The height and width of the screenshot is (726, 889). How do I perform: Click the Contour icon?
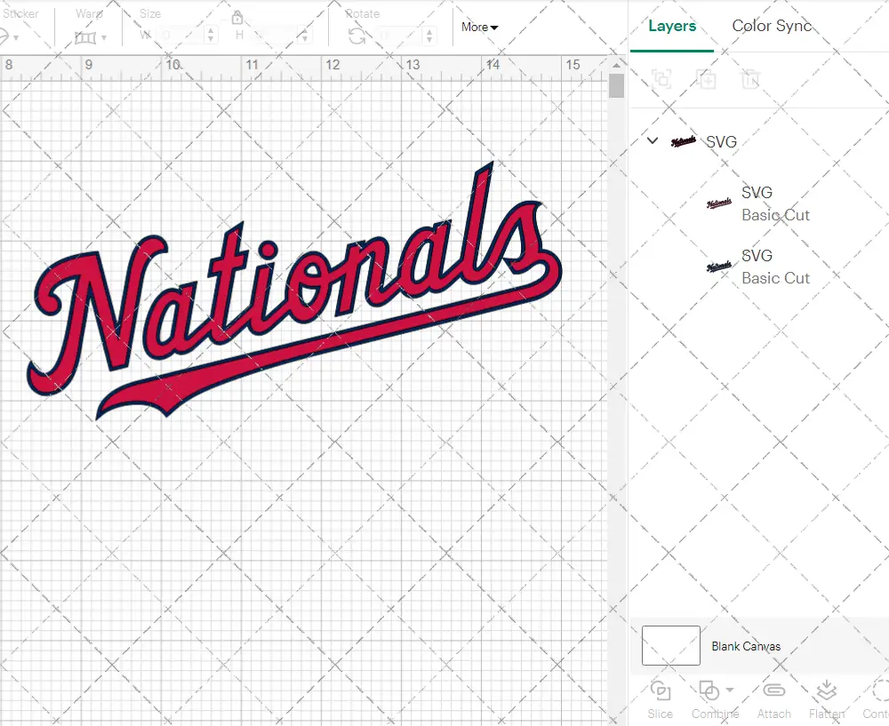[880, 691]
